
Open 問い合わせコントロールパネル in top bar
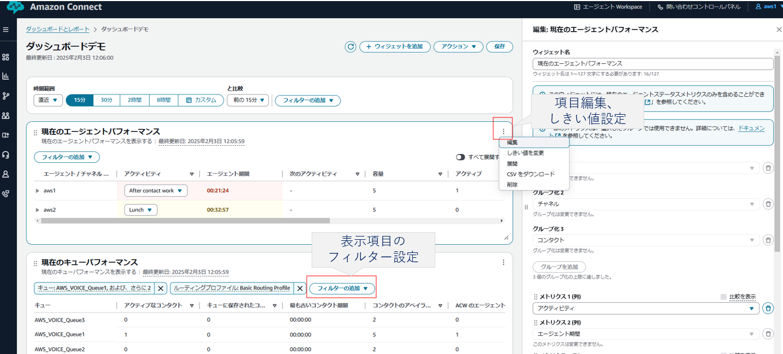pos(699,7)
